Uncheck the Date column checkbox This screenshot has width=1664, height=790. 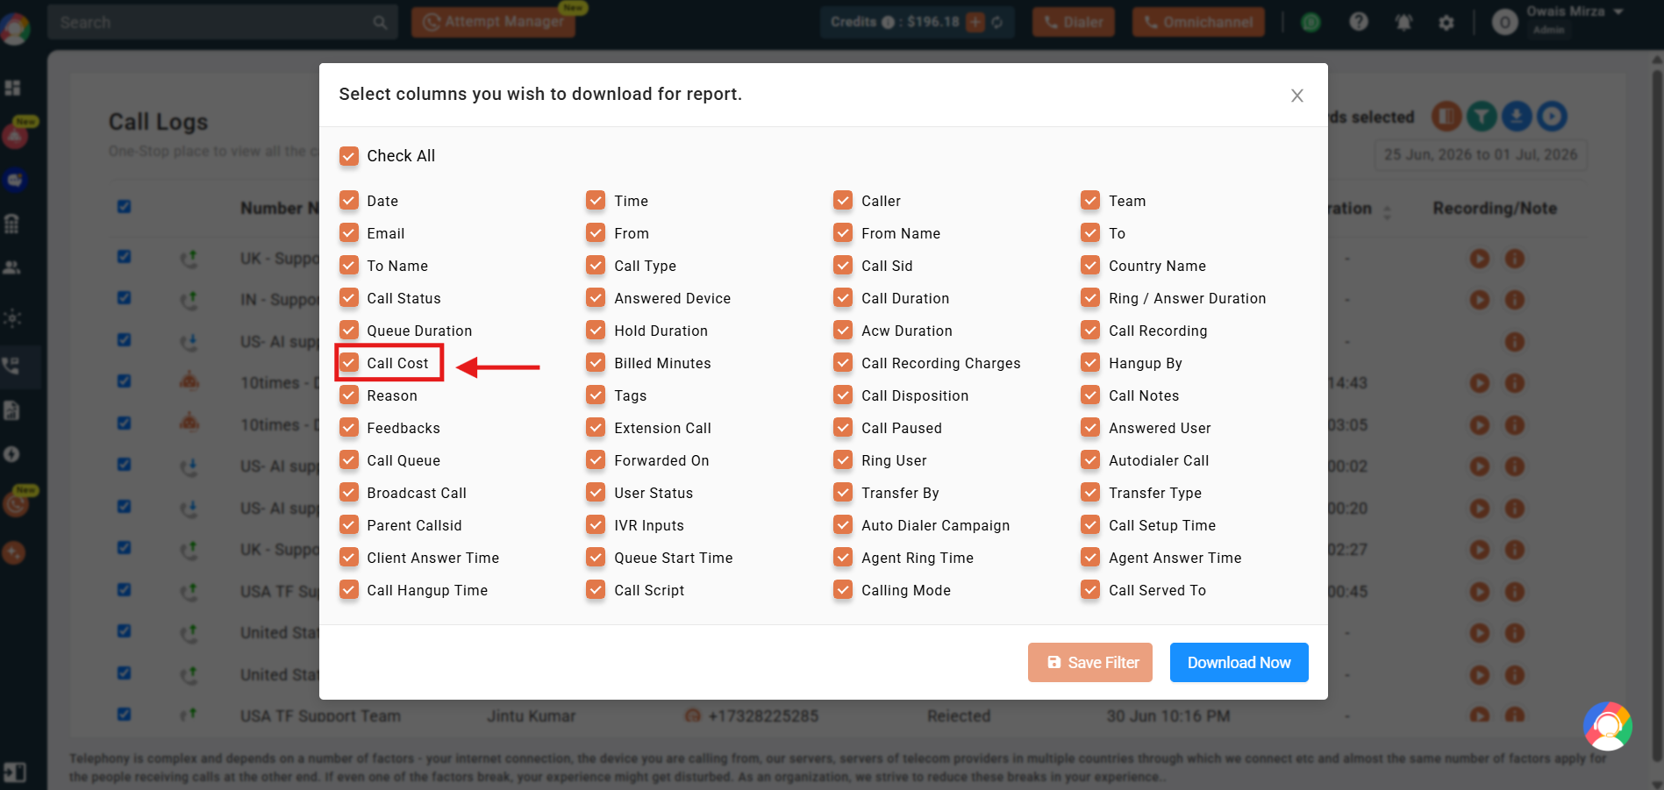point(349,201)
